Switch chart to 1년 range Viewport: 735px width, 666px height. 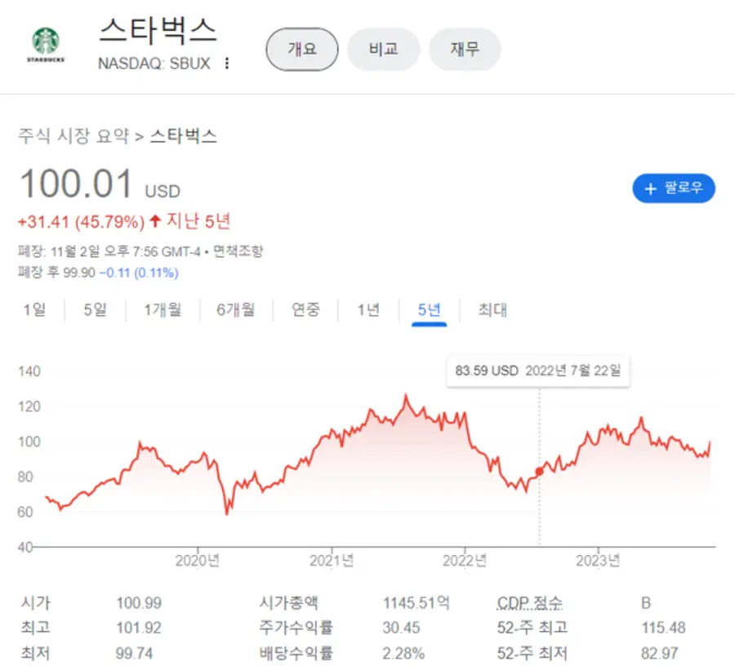[368, 309]
